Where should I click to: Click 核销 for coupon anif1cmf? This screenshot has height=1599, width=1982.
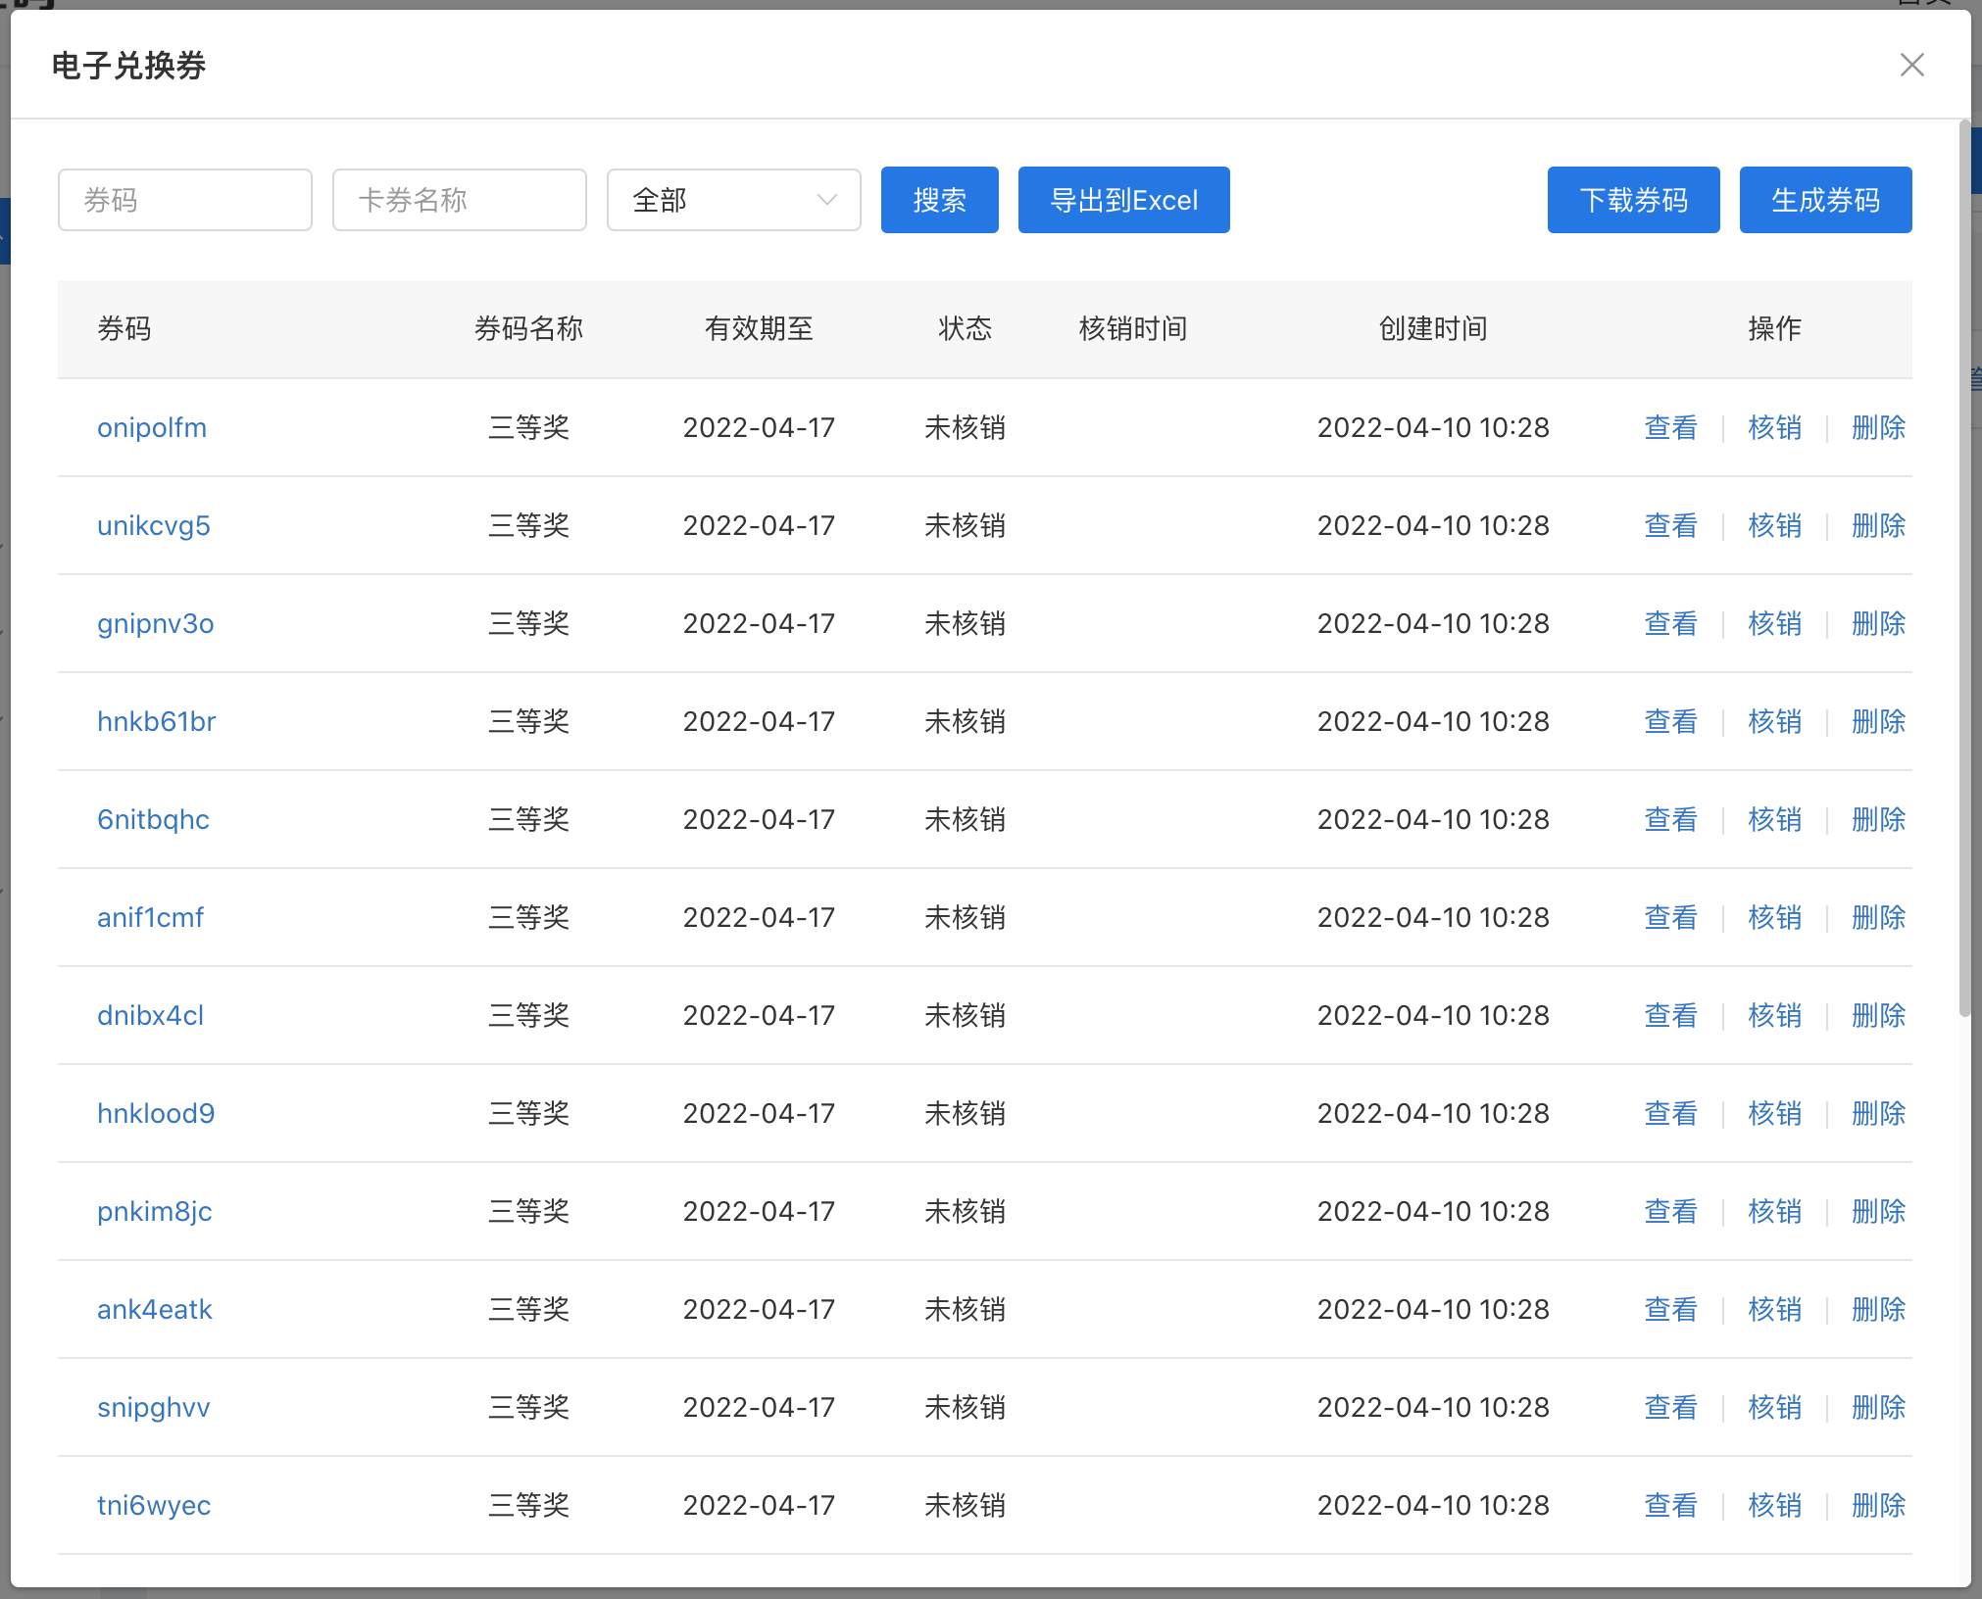pyautogui.click(x=1774, y=918)
